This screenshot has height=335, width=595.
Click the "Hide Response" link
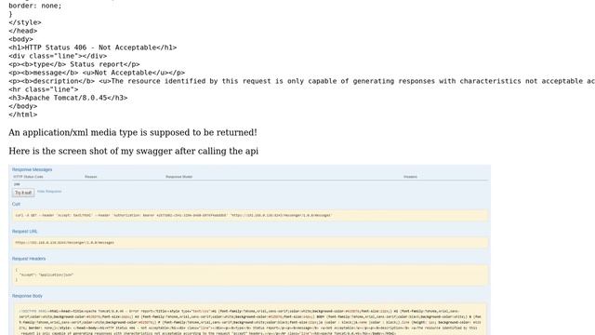pos(49,192)
